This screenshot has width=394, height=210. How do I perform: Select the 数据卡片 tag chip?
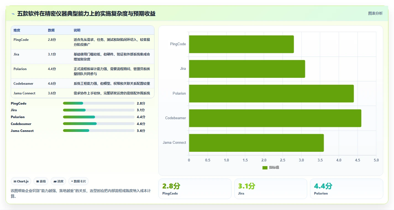78,181
